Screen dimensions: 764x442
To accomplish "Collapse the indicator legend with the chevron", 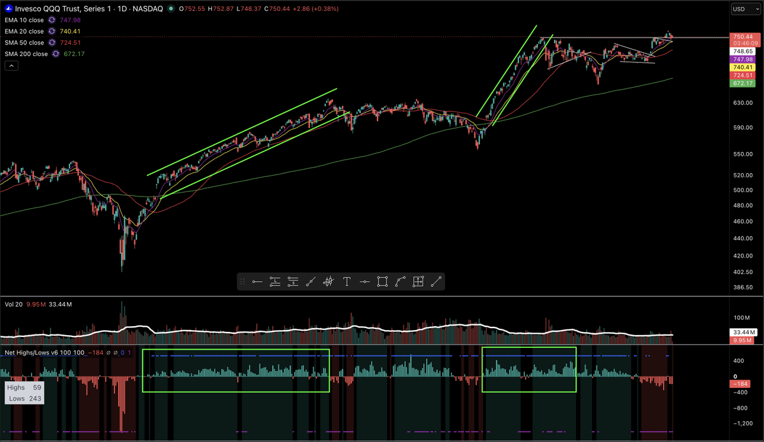I will [x=10, y=66].
